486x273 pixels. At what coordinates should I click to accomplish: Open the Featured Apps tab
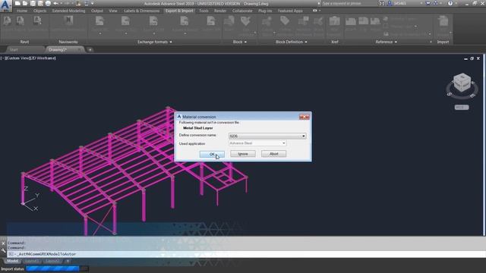click(290, 11)
